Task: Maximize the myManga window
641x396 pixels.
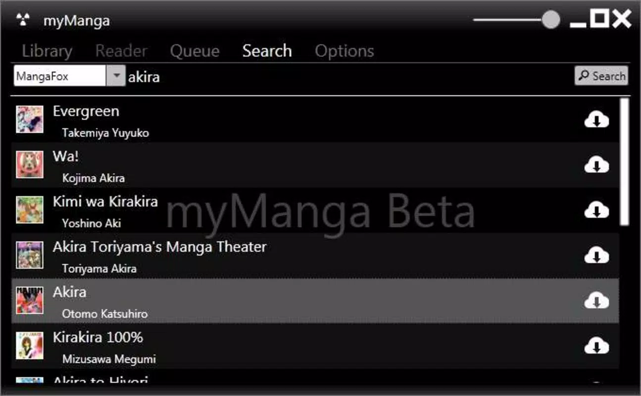Action: (599, 18)
